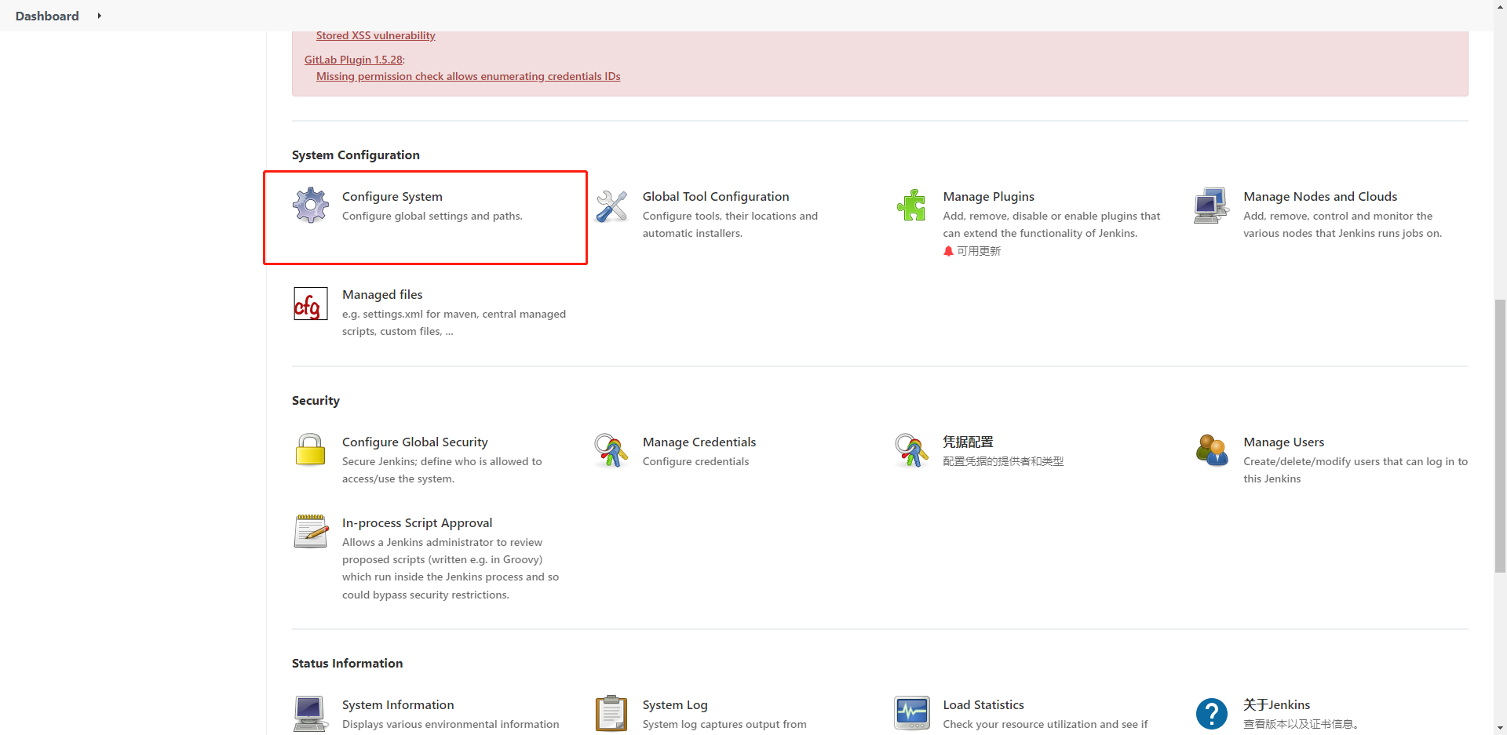Open the 关于Jenkins page
The height and width of the screenshot is (735, 1507).
[x=1277, y=705]
